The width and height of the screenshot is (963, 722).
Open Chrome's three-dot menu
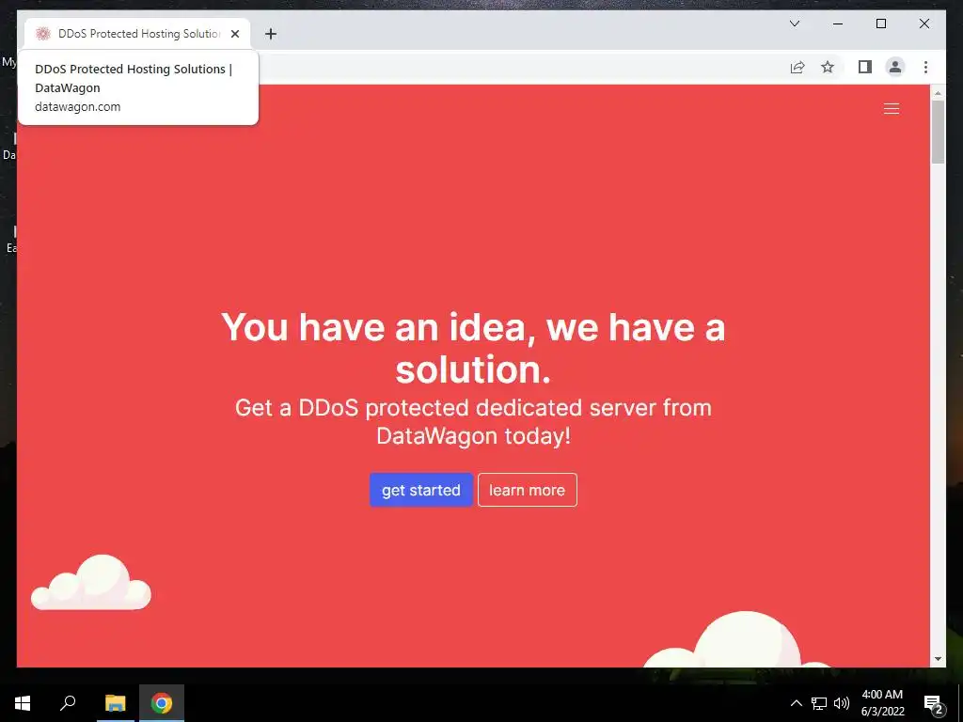[925, 67]
